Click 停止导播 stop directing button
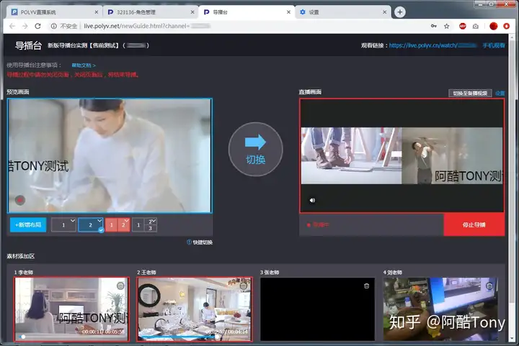Image resolution: width=519 pixels, height=346 pixels. [474, 225]
